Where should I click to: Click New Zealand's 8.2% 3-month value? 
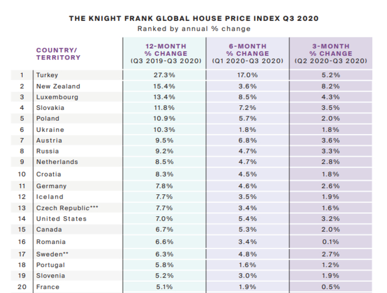tap(331, 86)
